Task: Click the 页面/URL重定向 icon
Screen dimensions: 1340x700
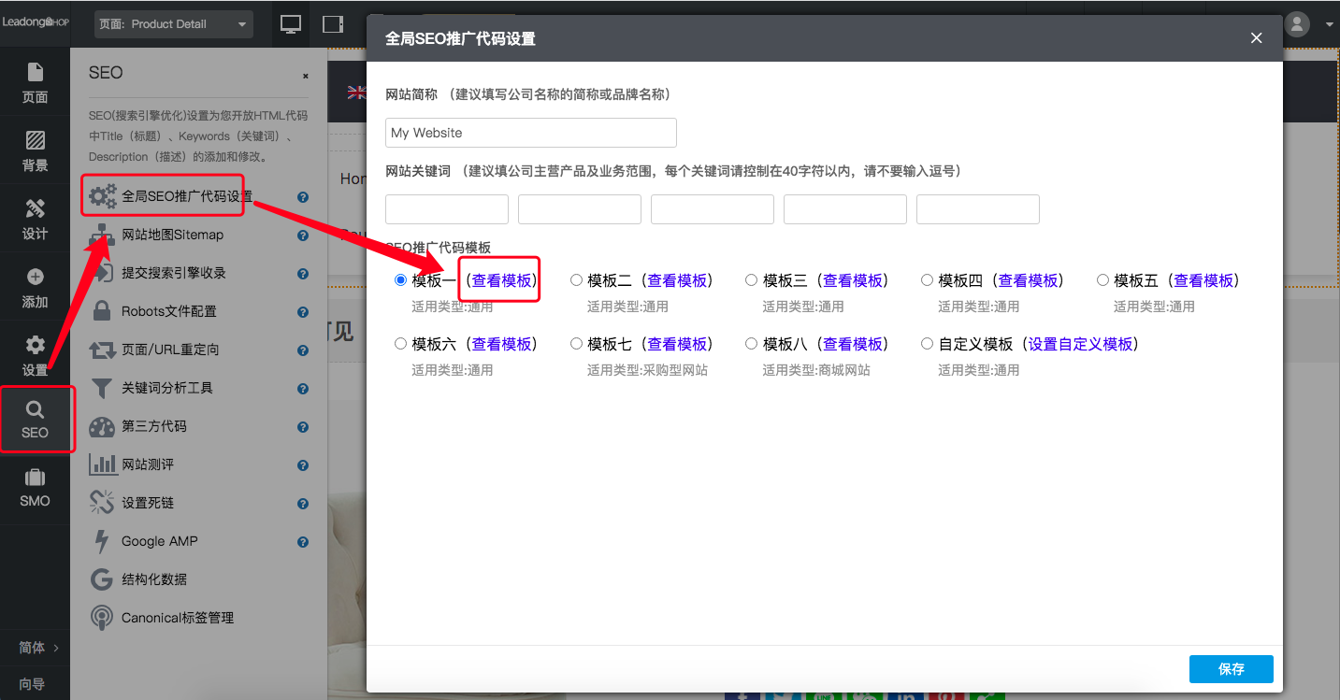Action: [103, 350]
